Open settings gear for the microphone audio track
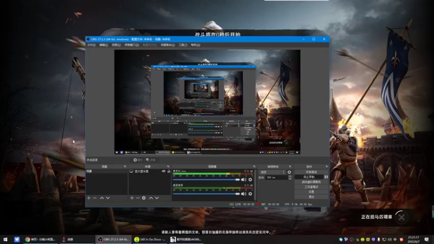The height and width of the screenshot is (244, 434). pos(250,179)
